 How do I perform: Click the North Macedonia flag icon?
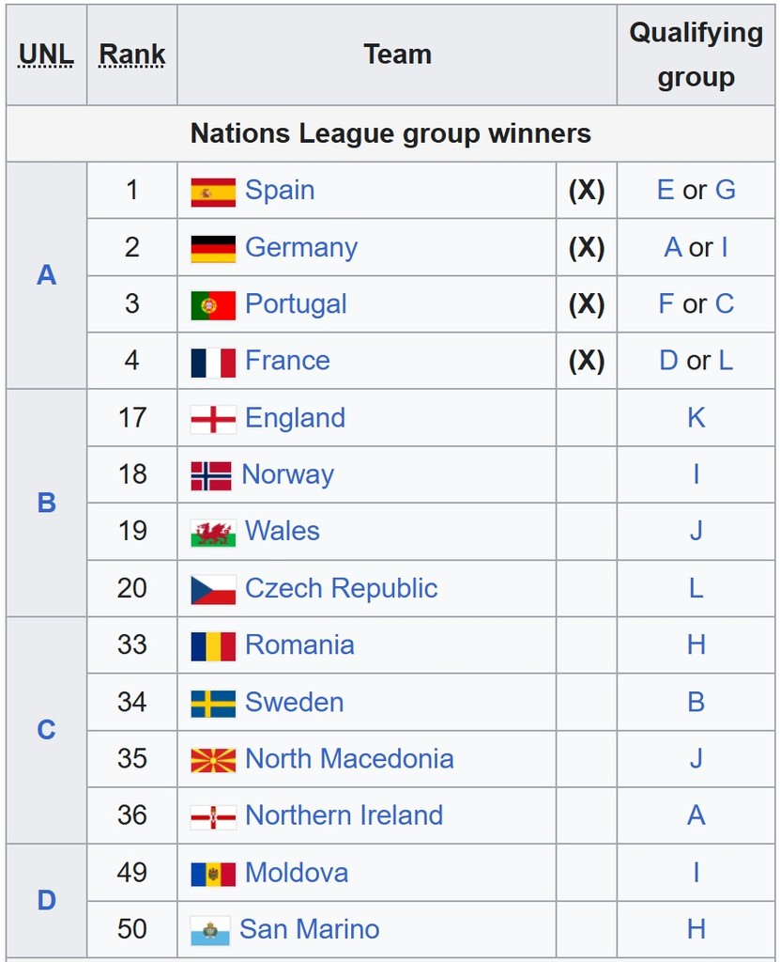pyautogui.click(x=213, y=760)
